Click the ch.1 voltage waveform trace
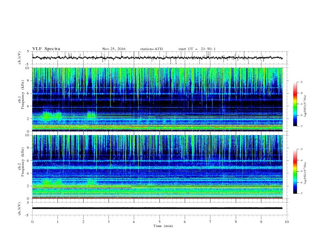The width and height of the screenshot is (323, 249). tap(157, 58)
